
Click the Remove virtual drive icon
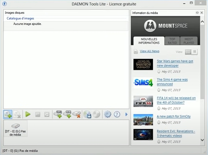click(77, 114)
